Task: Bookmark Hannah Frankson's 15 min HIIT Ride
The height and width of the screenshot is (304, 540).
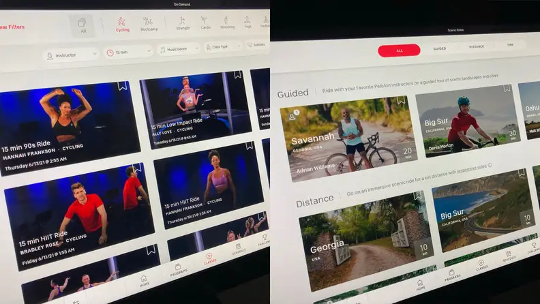Action: (x=250, y=145)
